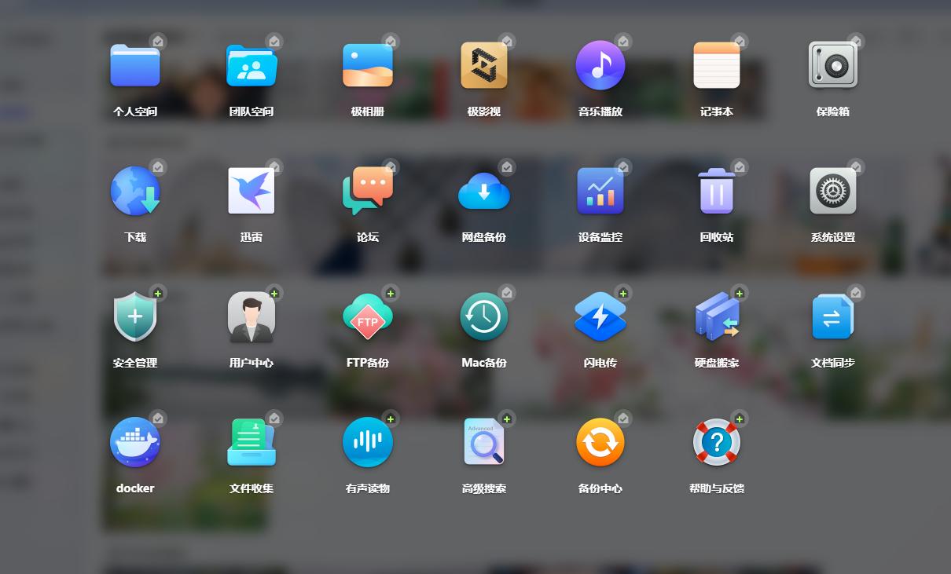Toggle the pinned badge on 保险箱
951x574 pixels.
(x=856, y=41)
